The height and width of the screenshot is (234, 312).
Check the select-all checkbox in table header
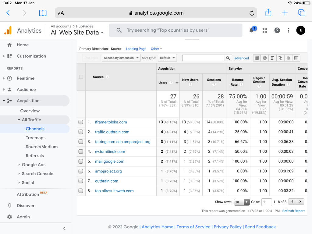tap(81, 77)
